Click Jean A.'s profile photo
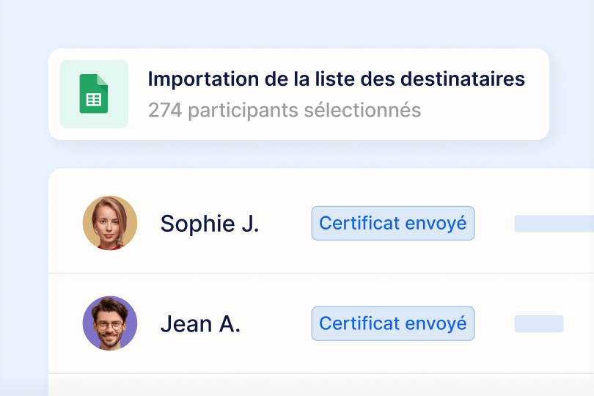 coord(110,323)
